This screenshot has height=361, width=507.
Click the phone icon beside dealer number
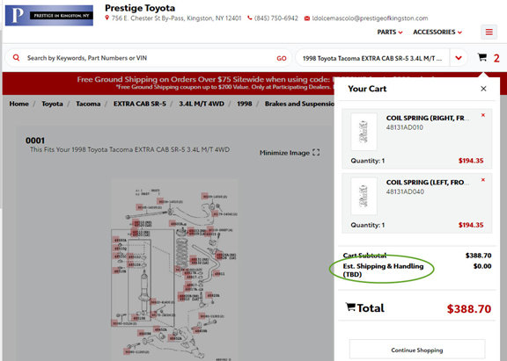coord(250,18)
